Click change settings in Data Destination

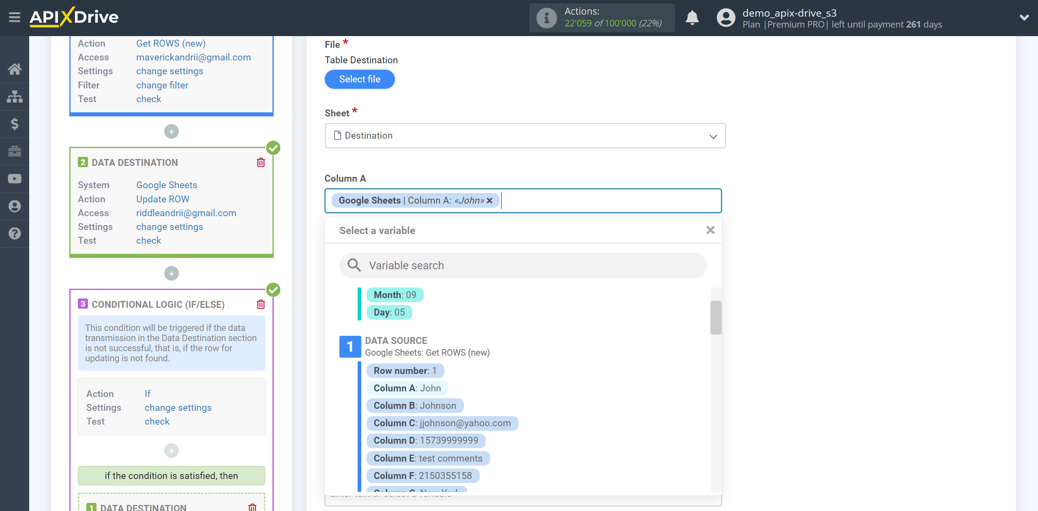point(169,227)
